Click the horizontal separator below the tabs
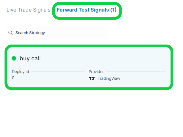Image resolution: width=183 pixels, height=137 pixels. point(150,18)
